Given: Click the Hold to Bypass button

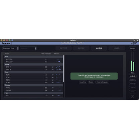Looking at the screenshot, I should point(102,82).
